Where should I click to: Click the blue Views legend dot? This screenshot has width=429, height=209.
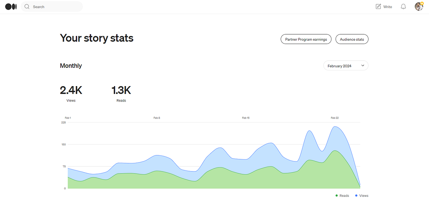pos(356,195)
